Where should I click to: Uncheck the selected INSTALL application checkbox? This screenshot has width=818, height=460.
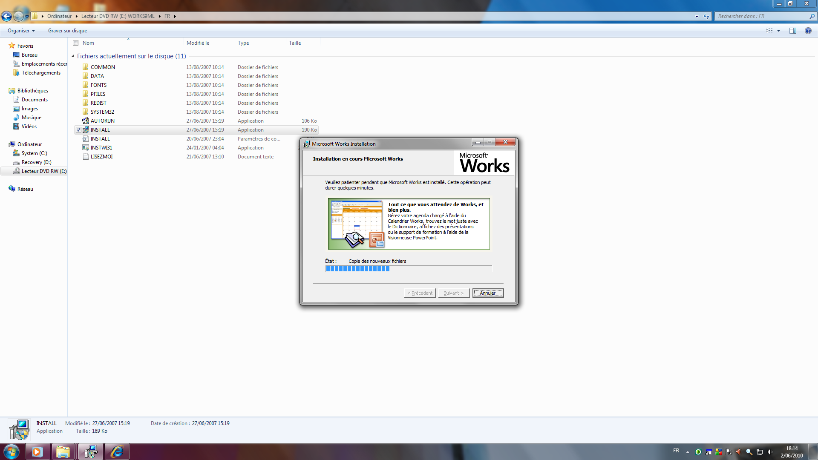tap(78, 130)
